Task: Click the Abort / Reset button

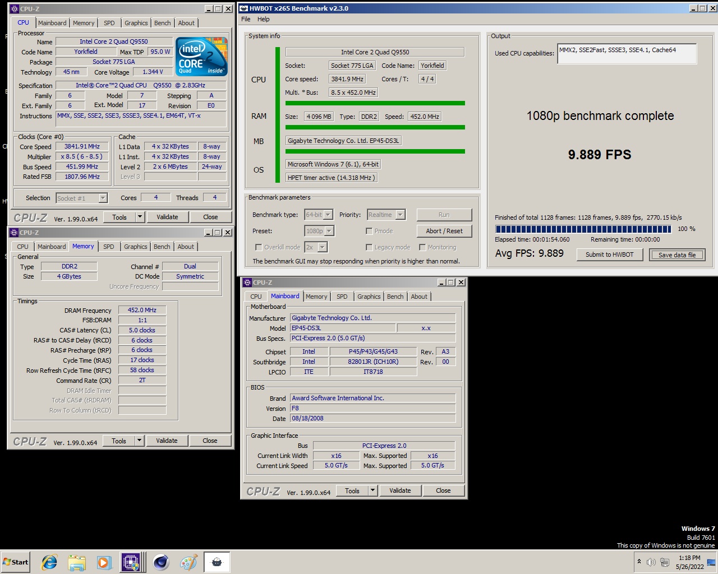Action: (x=444, y=231)
